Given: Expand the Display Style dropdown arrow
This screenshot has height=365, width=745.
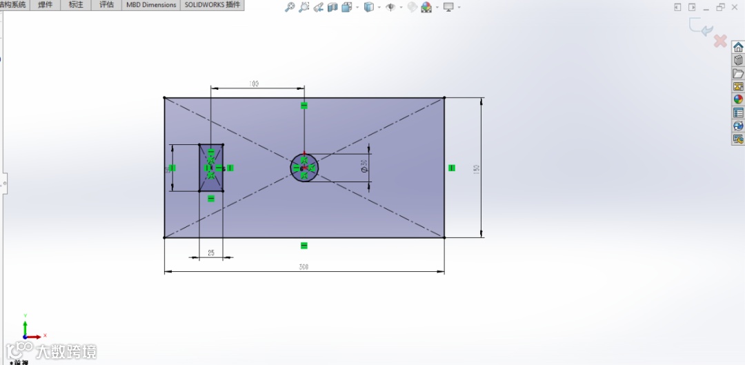Looking at the screenshot, I should [x=379, y=8].
